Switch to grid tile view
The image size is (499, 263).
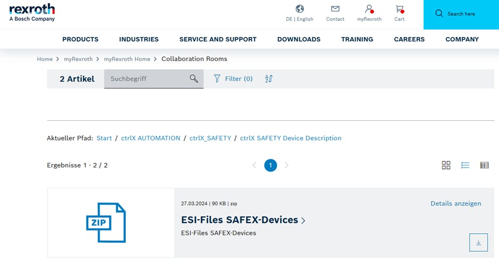[x=446, y=165]
